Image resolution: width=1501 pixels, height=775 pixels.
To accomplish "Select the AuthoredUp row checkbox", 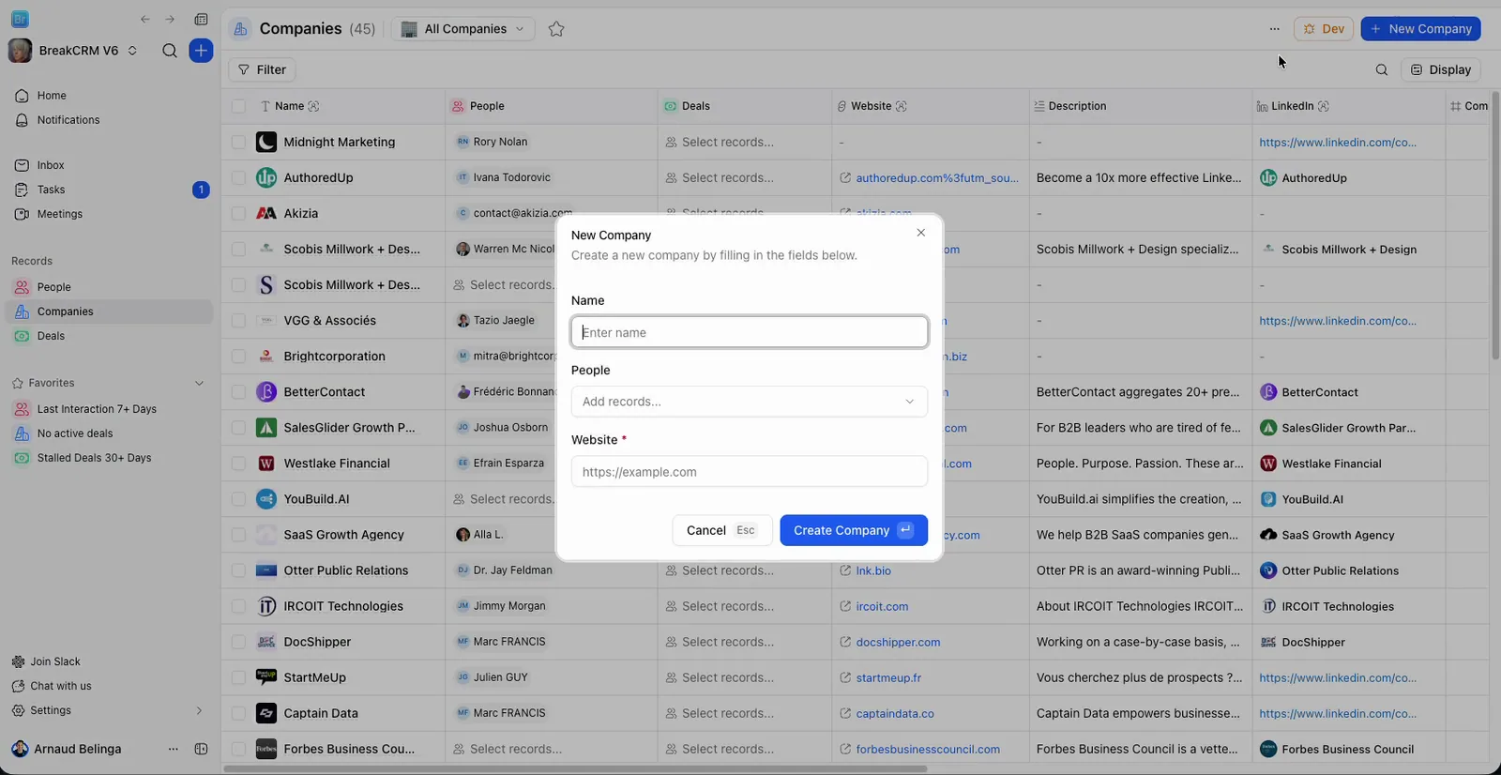I will [238, 177].
